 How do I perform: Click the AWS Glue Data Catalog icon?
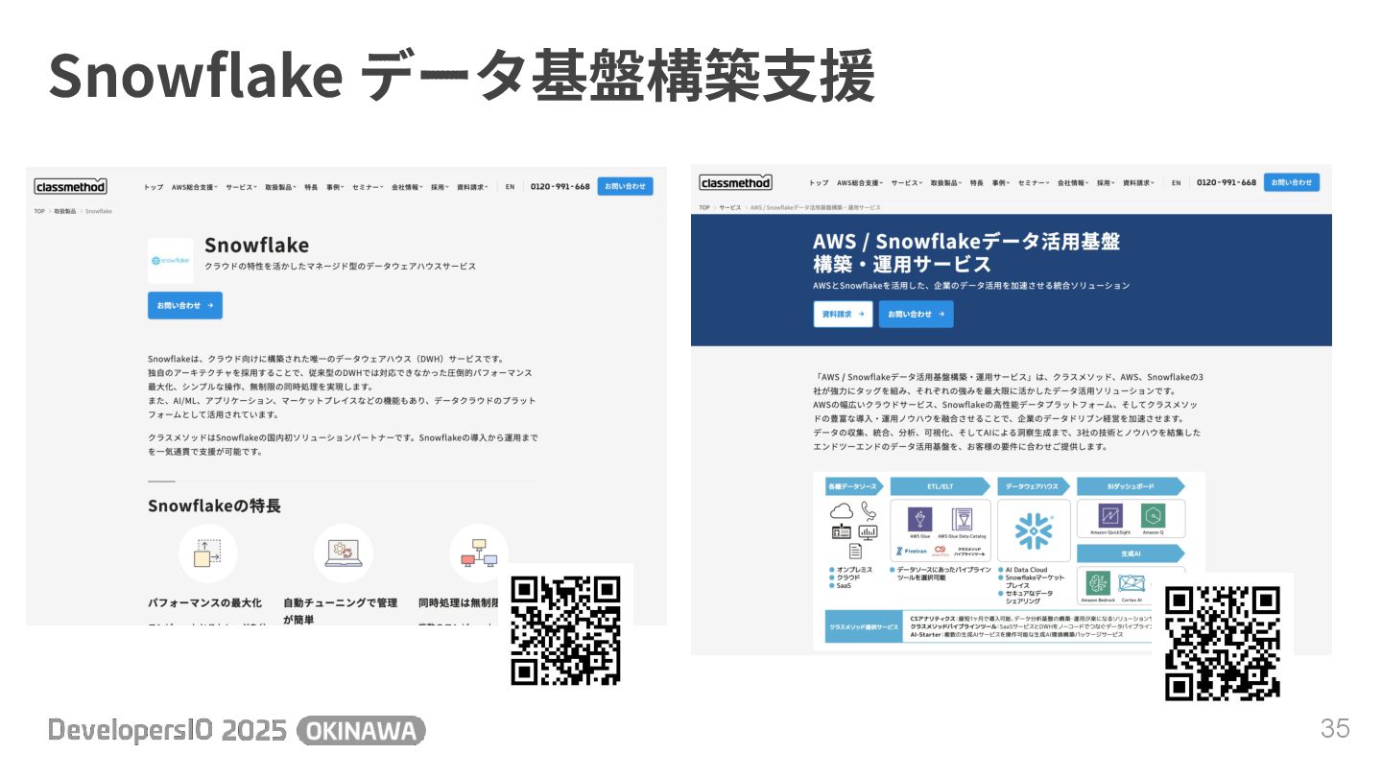pos(962,520)
